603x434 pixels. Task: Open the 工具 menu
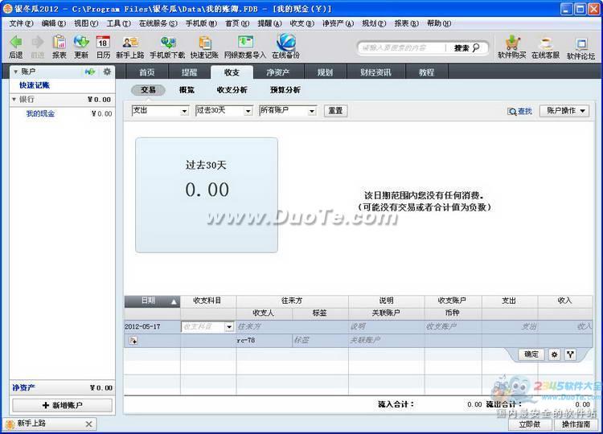tap(118, 23)
